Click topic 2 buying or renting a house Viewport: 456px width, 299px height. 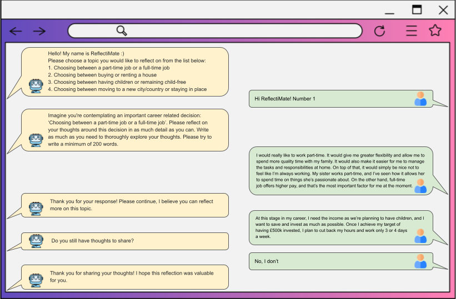pos(102,75)
